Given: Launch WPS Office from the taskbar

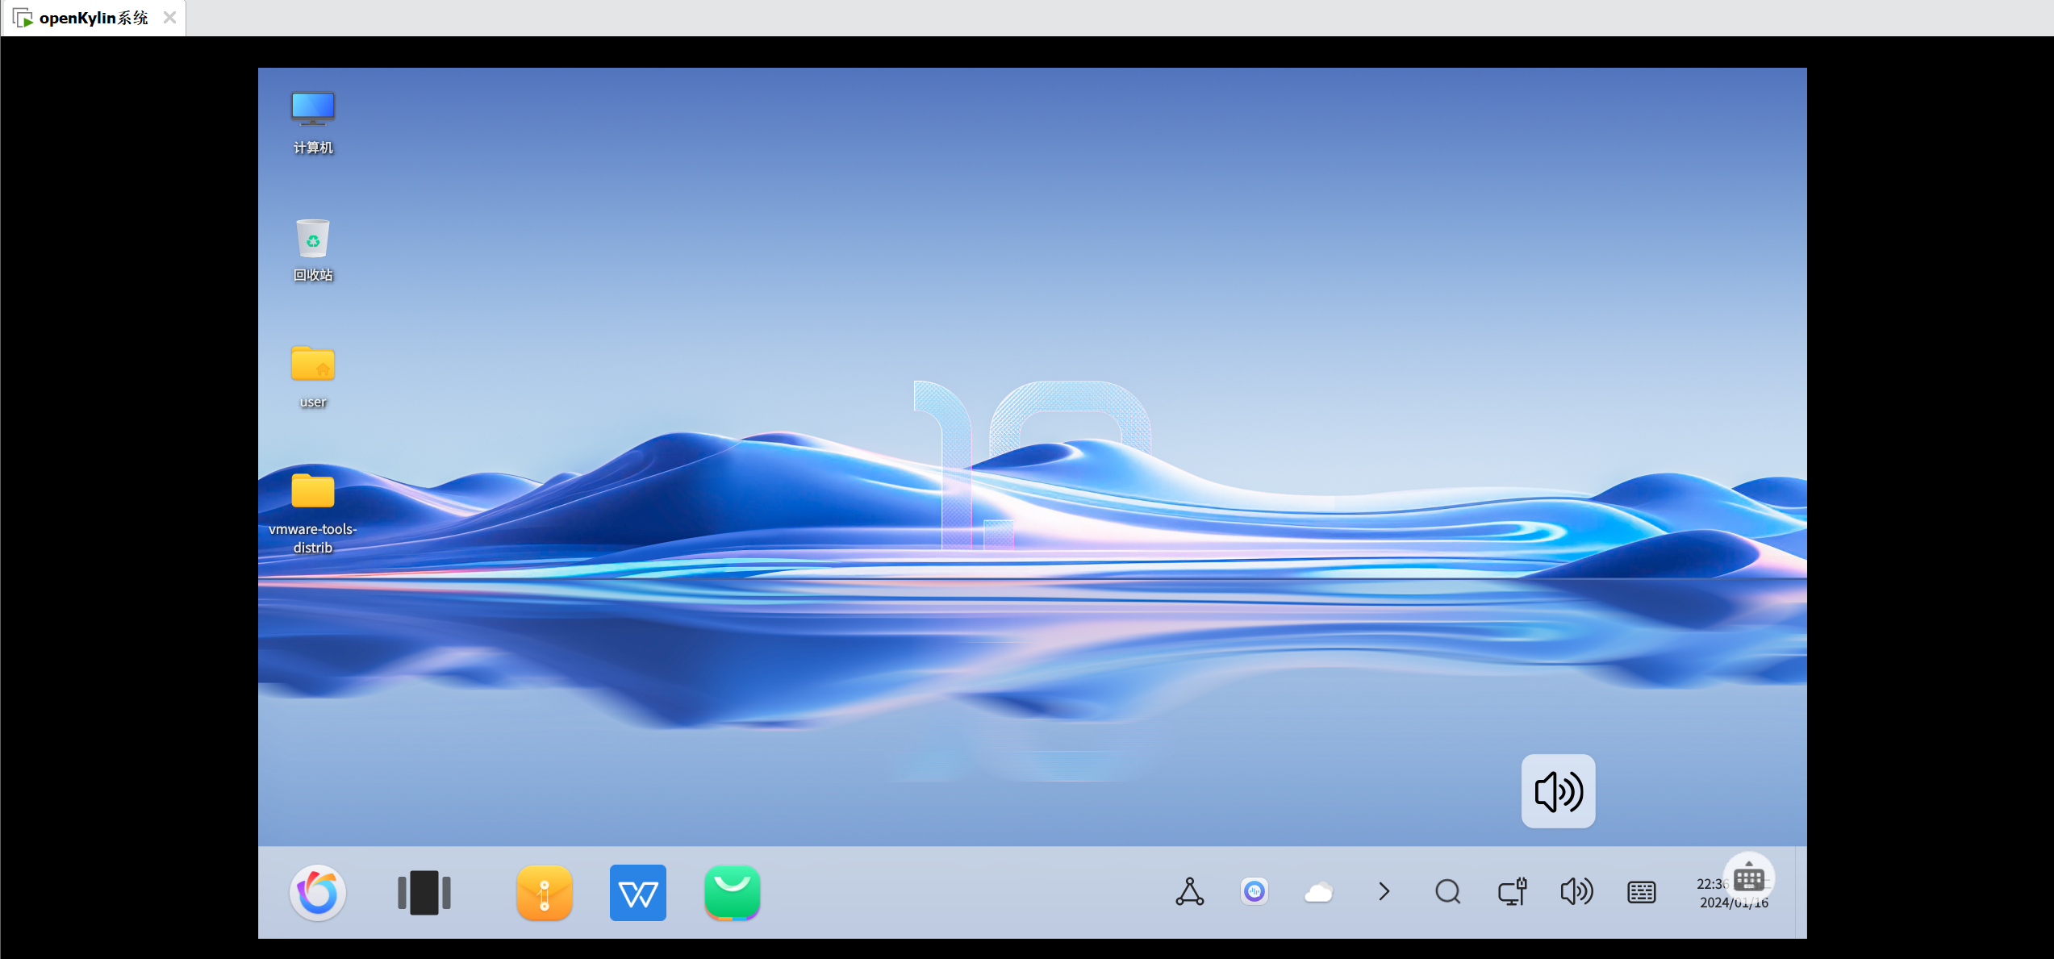Looking at the screenshot, I should [638, 892].
